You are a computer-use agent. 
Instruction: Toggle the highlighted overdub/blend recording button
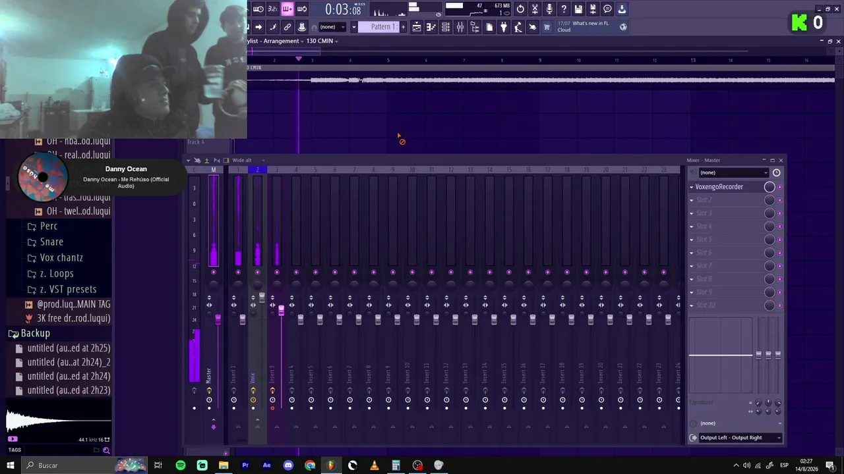coord(287,9)
